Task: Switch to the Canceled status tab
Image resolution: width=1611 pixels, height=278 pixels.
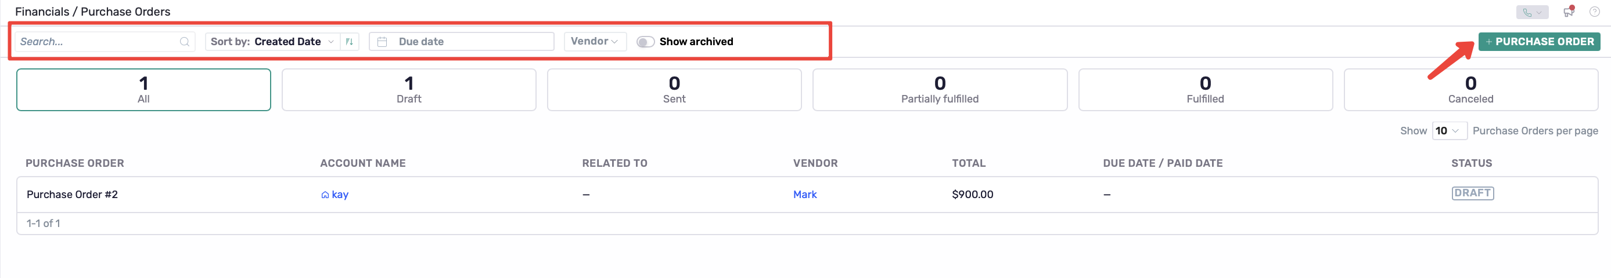Action: click(x=1470, y=90)
